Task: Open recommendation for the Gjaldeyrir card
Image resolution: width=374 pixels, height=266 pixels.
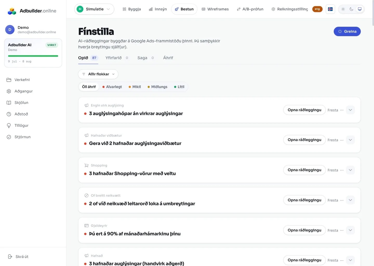Action: pos(304,230)
